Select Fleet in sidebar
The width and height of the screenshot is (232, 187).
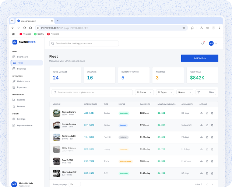tap(27, 63)
